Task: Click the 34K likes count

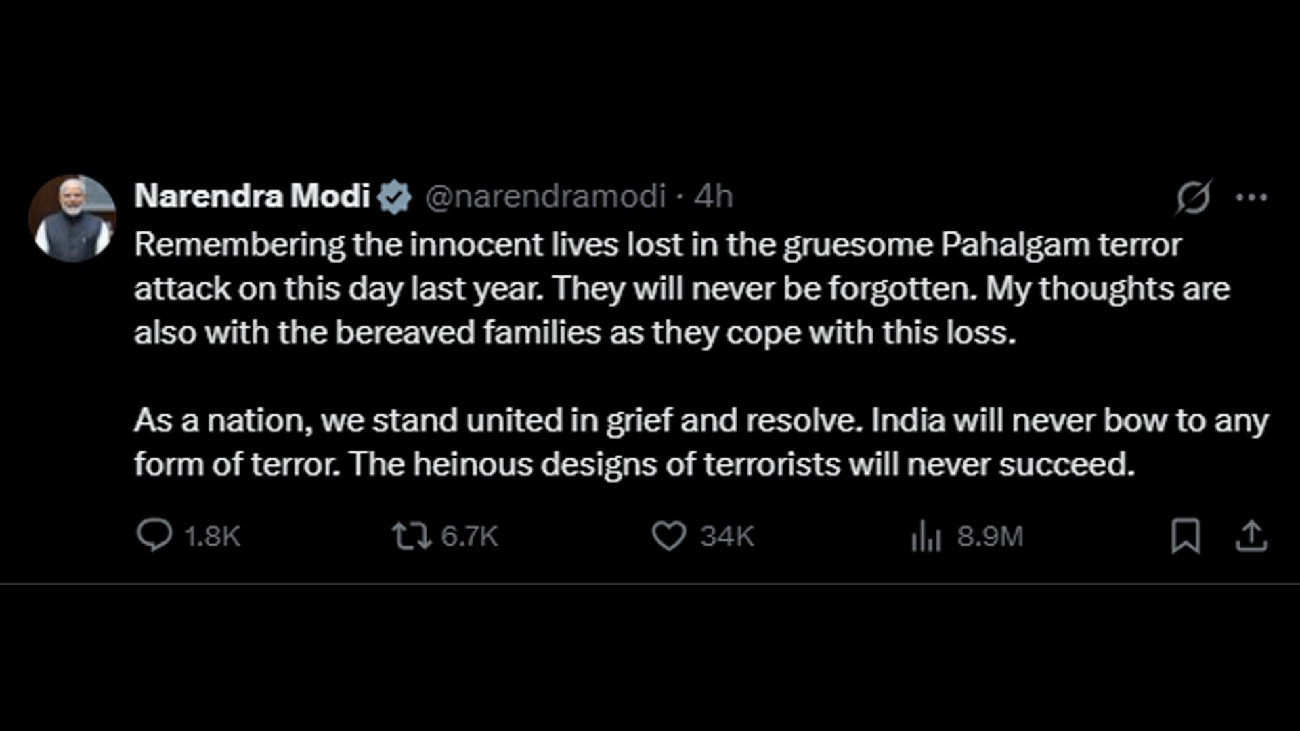Action: pos(727,536)
